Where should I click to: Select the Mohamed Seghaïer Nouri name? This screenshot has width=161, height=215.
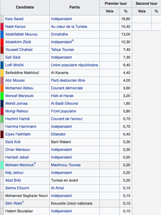point(27,196)
